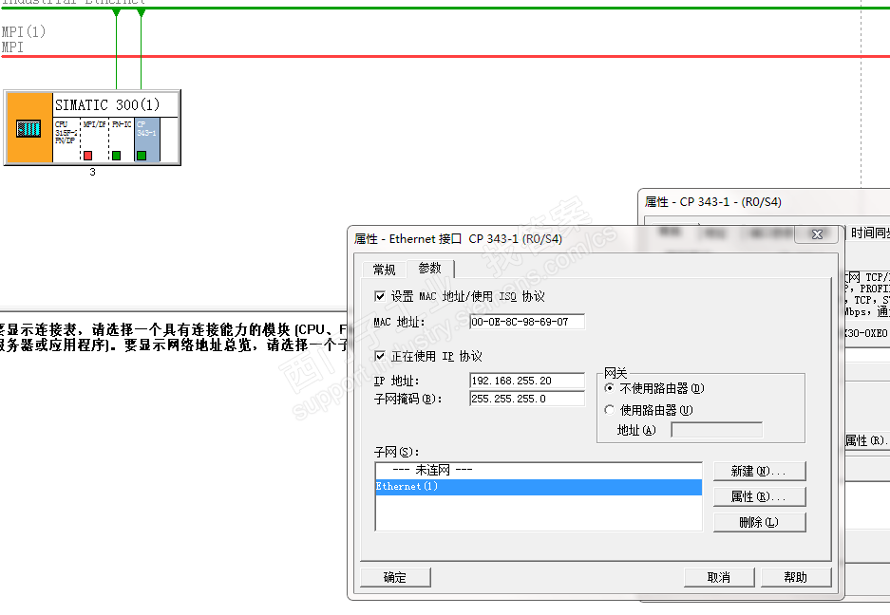Select the PN-IO interface slot of the station
This screenshot has height=615, width=890.
(121, 140)
